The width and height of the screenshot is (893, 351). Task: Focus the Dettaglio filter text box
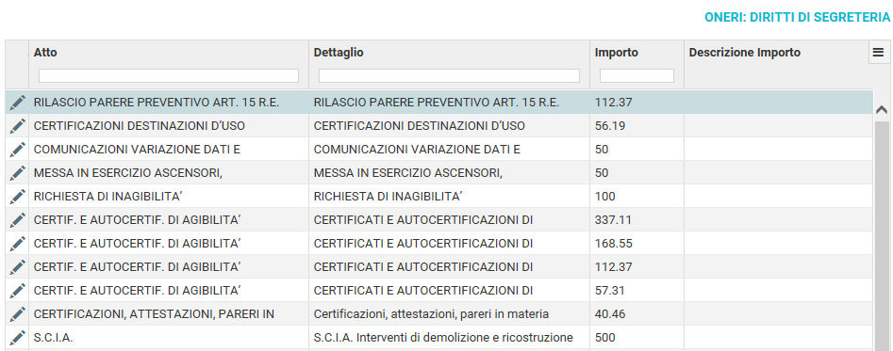click(x=449, y=75)
